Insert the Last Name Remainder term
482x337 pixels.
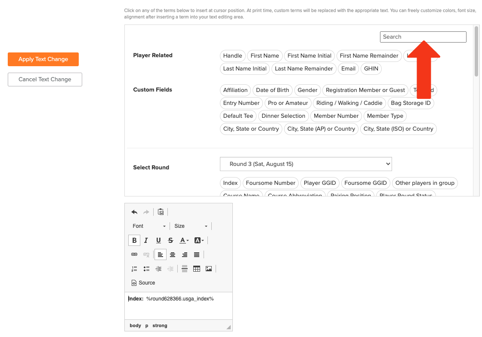[304, 69]
